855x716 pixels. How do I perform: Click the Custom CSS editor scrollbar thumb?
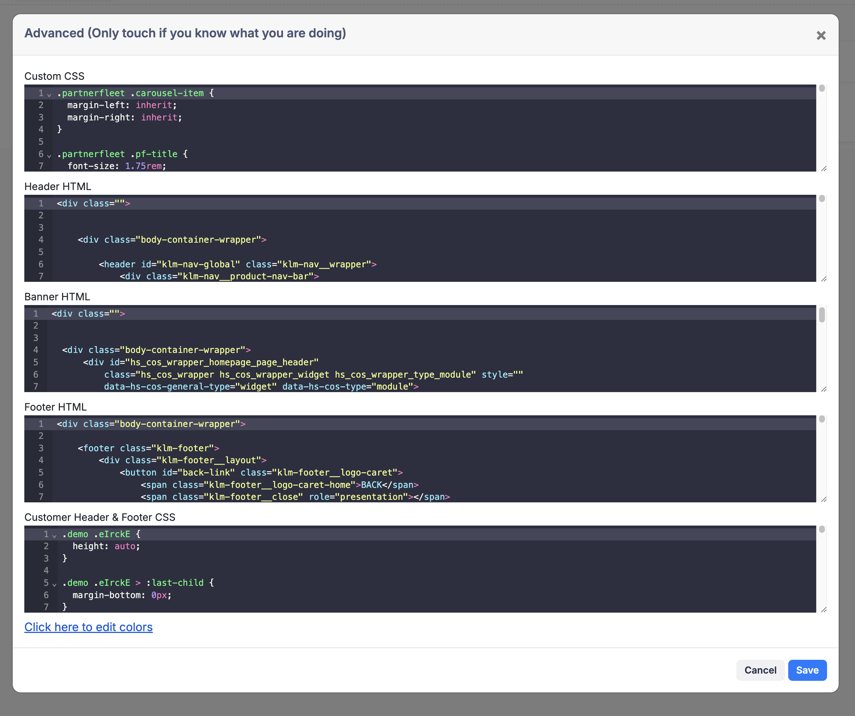coord(822,88)
